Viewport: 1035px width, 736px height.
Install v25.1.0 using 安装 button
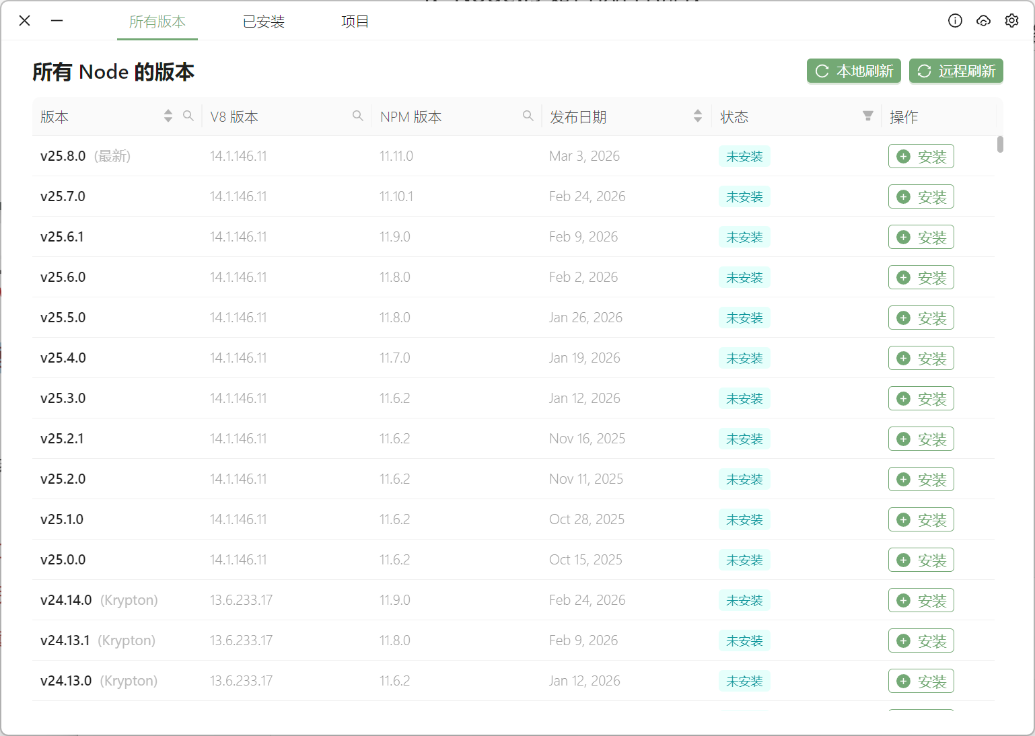coord(921,519)
